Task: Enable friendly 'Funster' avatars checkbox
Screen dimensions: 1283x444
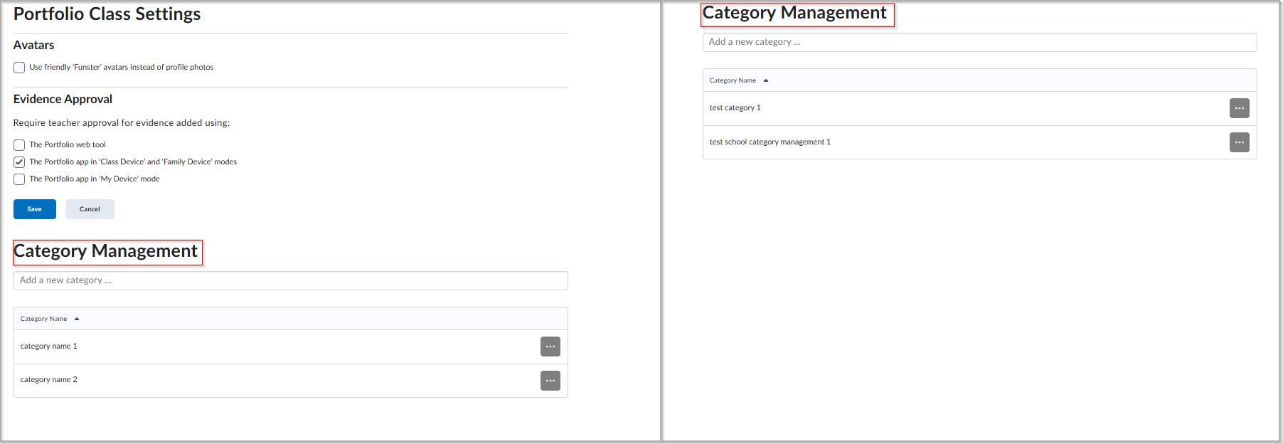Action: (19, 68)
